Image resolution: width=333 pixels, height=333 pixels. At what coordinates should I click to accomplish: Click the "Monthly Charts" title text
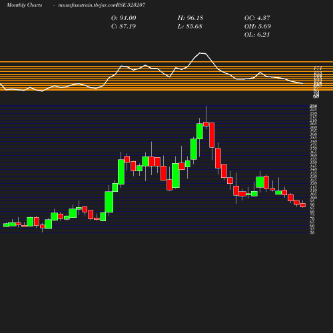coord(24,5)
